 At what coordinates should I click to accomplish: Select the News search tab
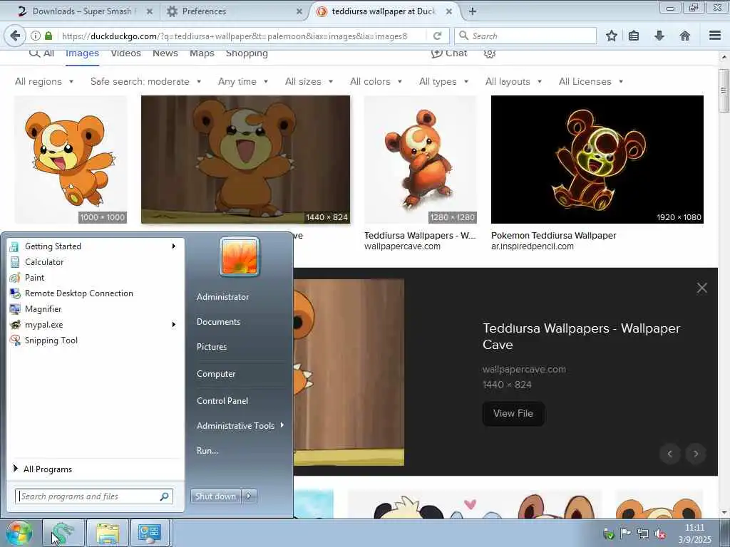[165, 53]
